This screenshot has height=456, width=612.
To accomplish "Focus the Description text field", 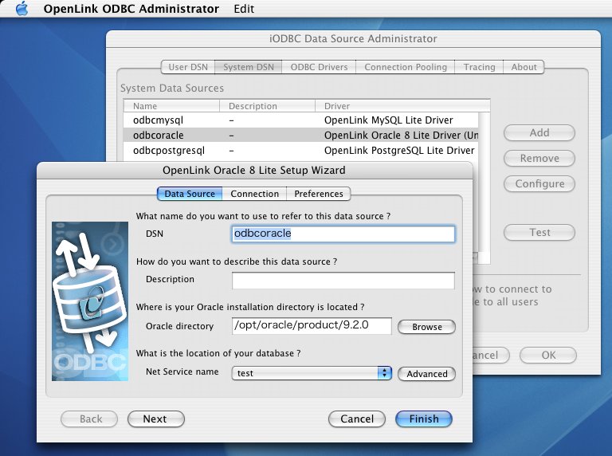I will point(343,281).
